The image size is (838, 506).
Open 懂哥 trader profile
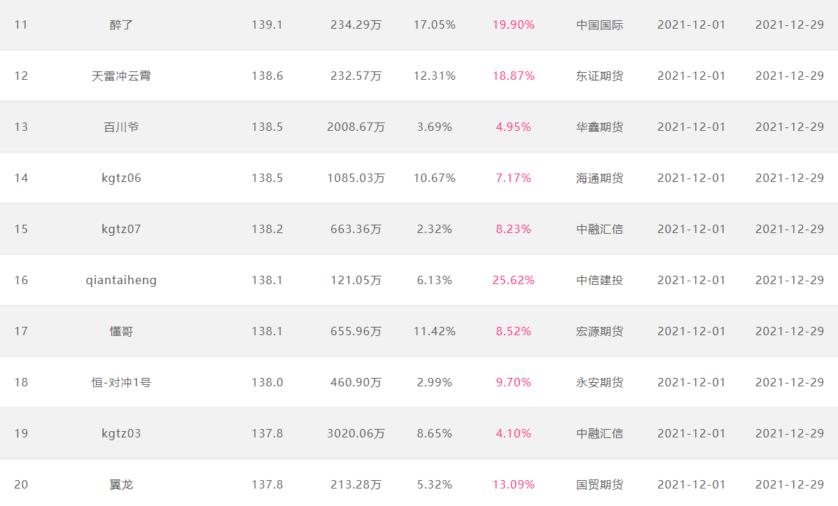pyautogui.click(x=121, y=331)
